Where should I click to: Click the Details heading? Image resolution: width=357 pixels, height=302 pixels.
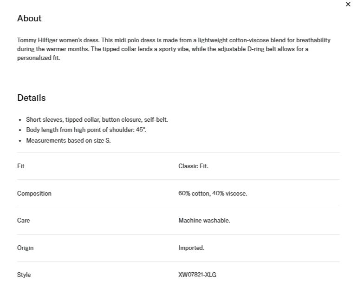pyautogui.click(x=32, y=98)
